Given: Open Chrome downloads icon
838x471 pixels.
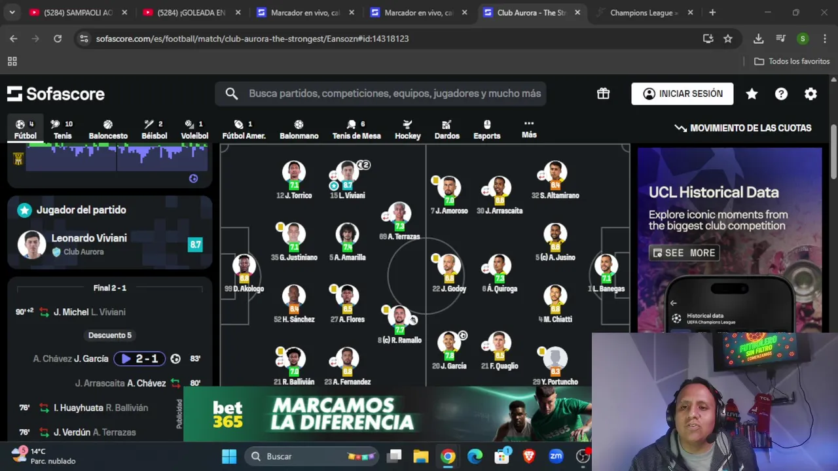Looking at the screenshot, I should (758, 39).
